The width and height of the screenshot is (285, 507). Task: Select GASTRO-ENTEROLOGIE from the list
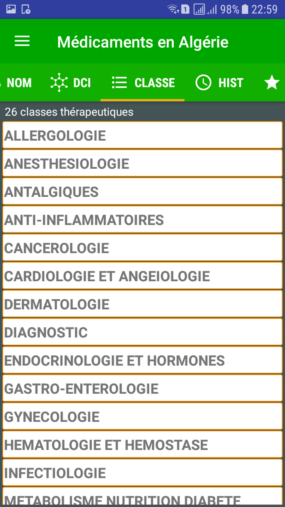pos(142,389)
